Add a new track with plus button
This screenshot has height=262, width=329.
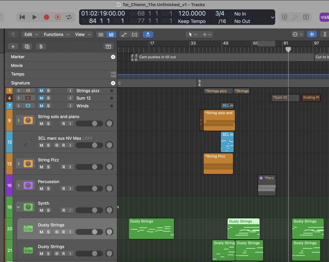[x=13, y=47]
